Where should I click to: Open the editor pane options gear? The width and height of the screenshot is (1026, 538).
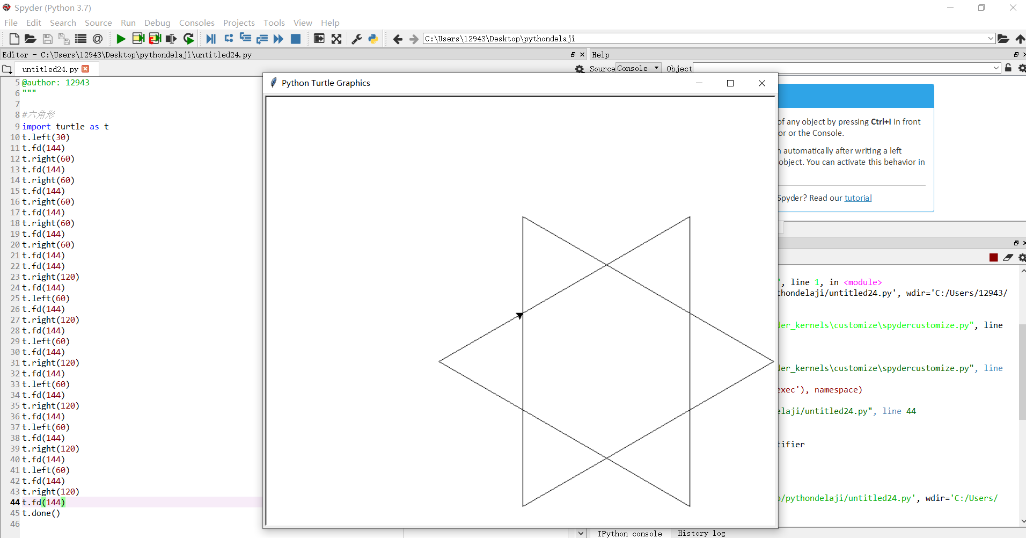(580, 69)
